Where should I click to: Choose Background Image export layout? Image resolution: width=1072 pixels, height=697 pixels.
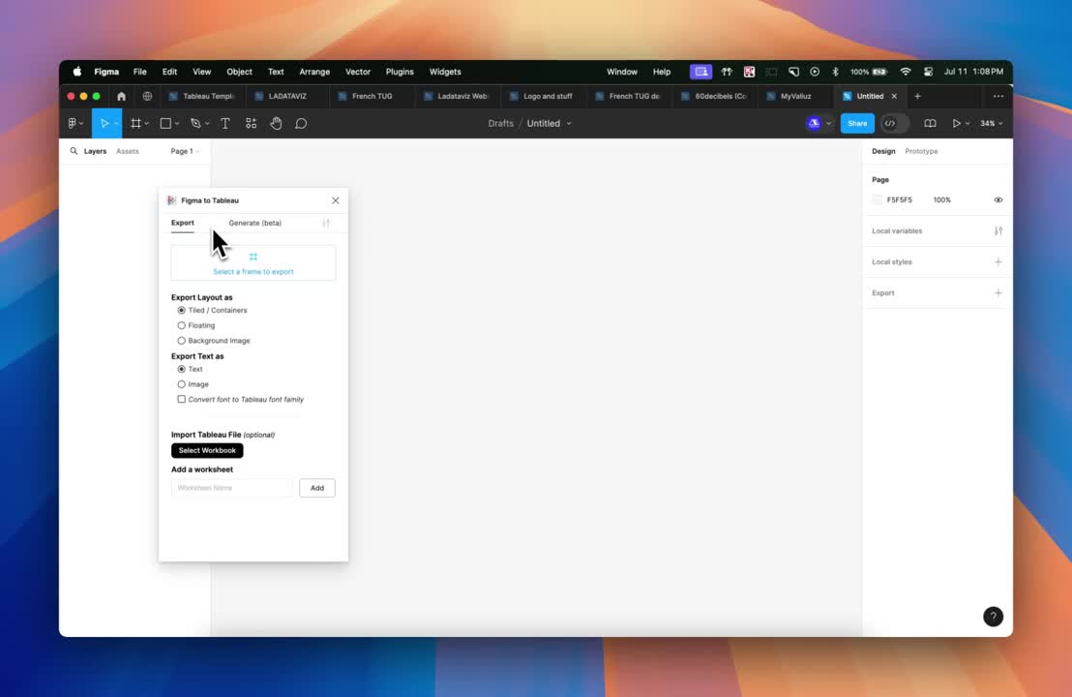(x=181, y=341)
